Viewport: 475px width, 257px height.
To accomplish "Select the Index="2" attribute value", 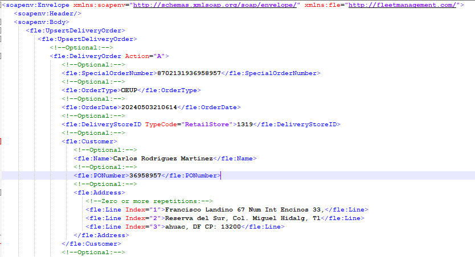I will pyautogui.click(x=155, y=218).
